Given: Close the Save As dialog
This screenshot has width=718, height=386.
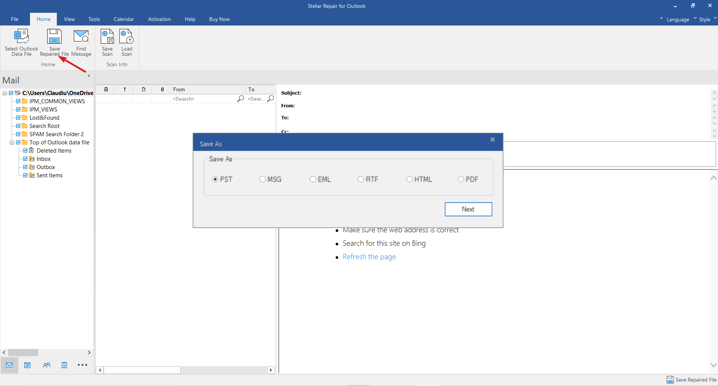Looking at the screenshot, I should point(492,140).
